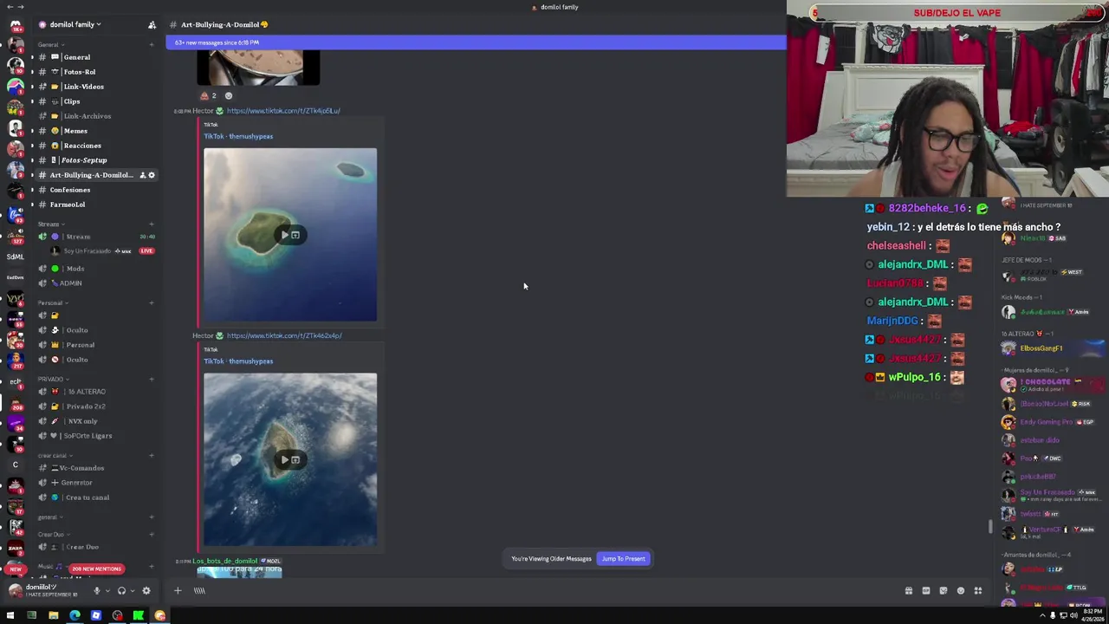Open the sticker picker
This screenshot has height=624, width=1109.
pos(944,591)
